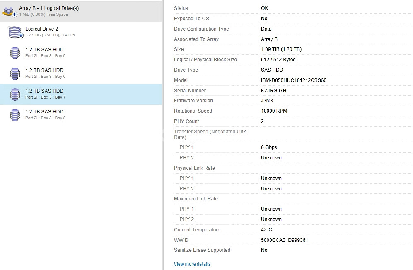The height and width of the screenshot is (270, 413).
Task: Click the Status value OK
Action: [264, 8]
